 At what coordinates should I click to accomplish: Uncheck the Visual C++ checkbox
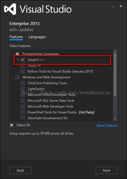23,60
